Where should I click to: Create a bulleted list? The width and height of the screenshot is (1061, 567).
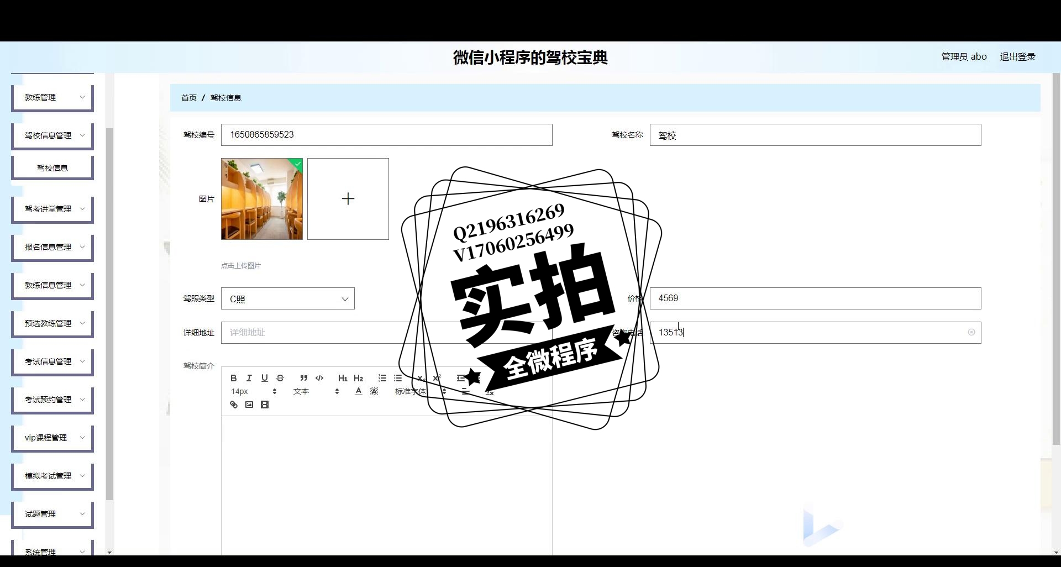click(x=398, y=378)
